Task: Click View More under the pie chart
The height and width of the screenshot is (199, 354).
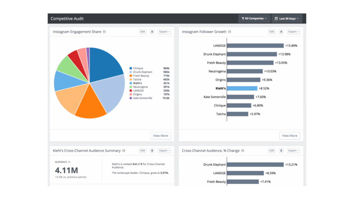Action: coord(160,136)
